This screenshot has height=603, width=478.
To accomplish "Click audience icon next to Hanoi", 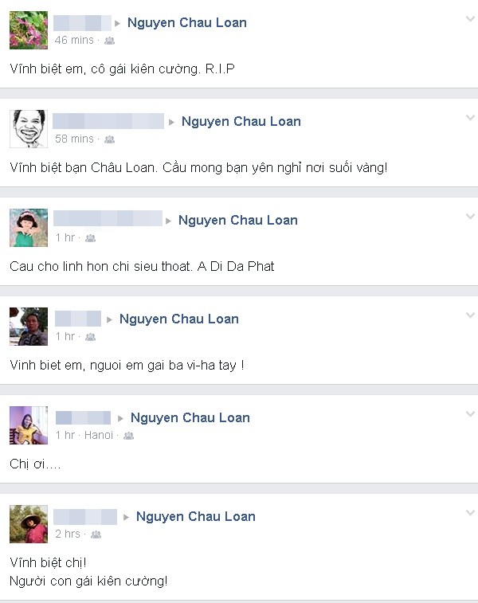I will tap(128, 436).
